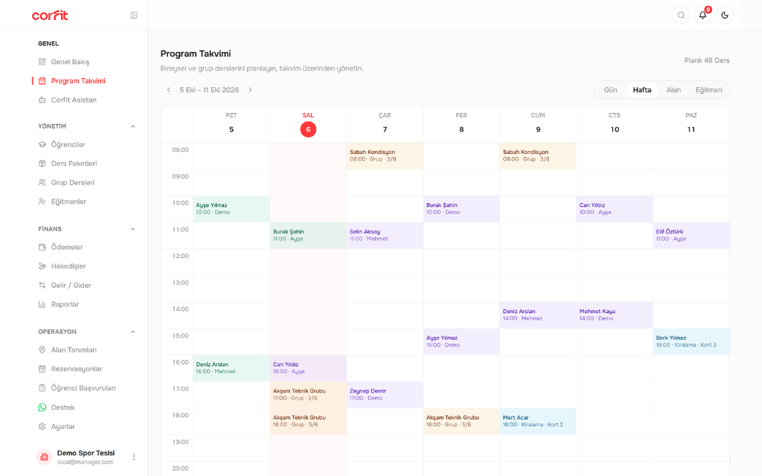Collapse the Yönetim section
The width and height of the screenshot is (762, 476).
[x=132, y=126]
